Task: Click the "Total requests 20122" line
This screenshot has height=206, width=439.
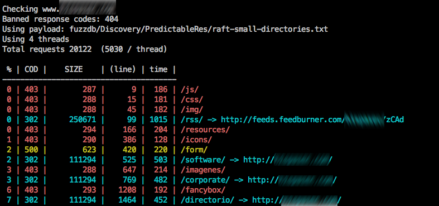Action: tap(85, 49)
